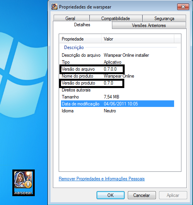Image resolution: width=193 pixels, height=205 pixels.
Task: Select the Tamanho property row
Action: point(117,97)
